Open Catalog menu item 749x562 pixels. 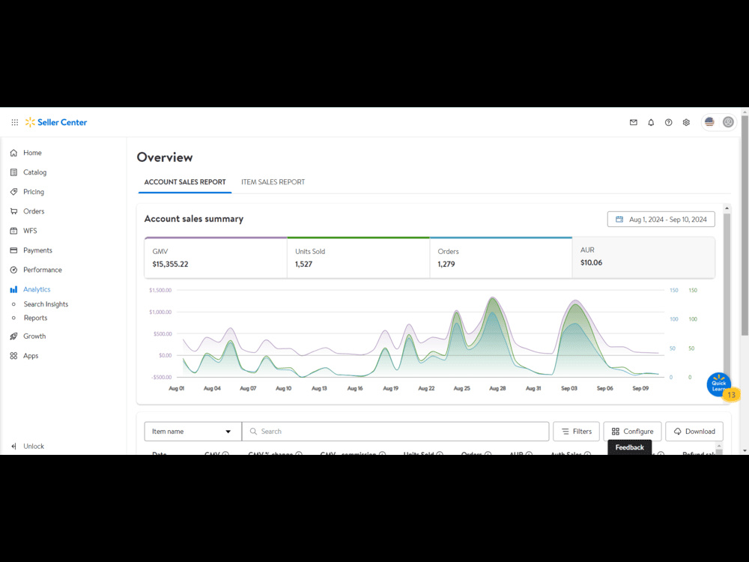point(35,172)
